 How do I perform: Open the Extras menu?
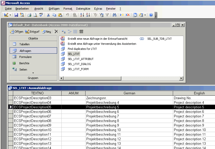[x=98, y=9]
